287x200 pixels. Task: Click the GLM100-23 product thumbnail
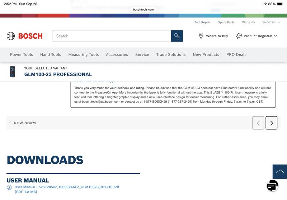[13, 72]
